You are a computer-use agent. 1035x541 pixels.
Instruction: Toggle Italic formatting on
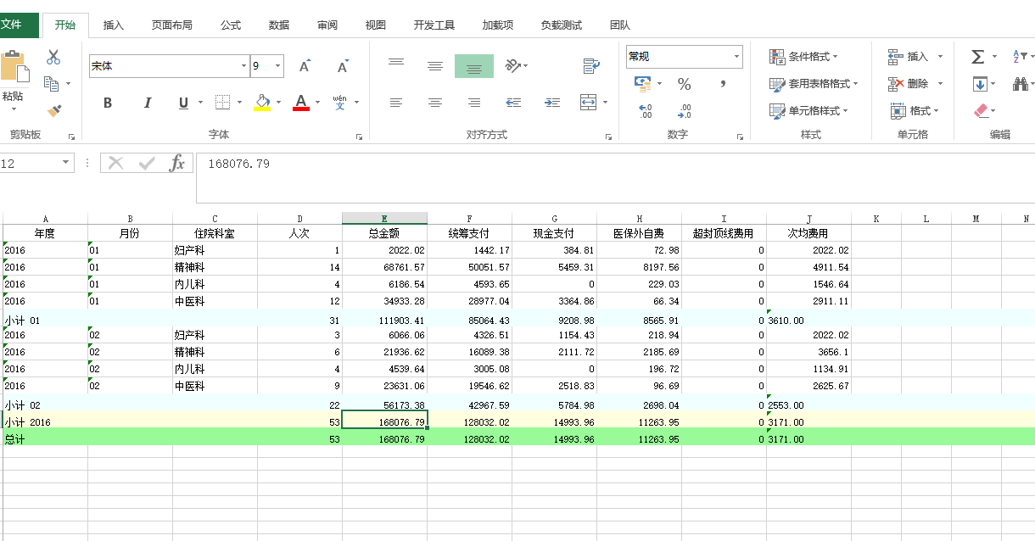(x=147, y=102)
